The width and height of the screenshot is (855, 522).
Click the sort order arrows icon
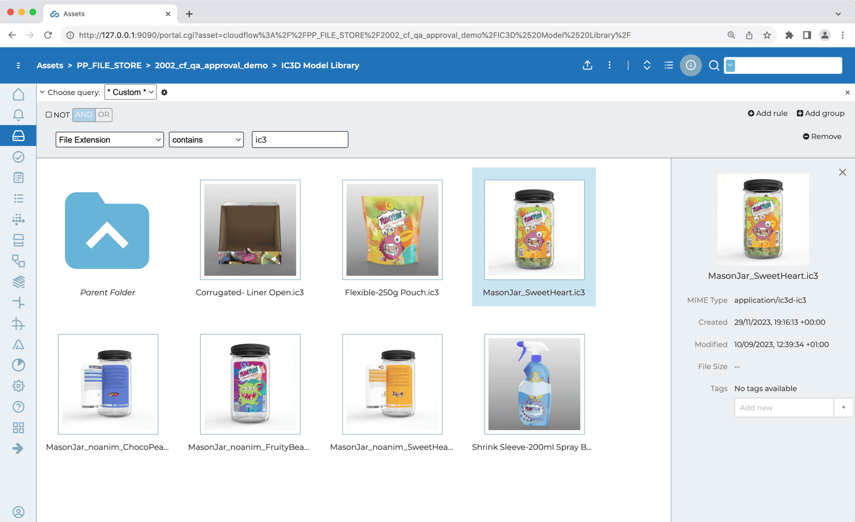point(647,65)
